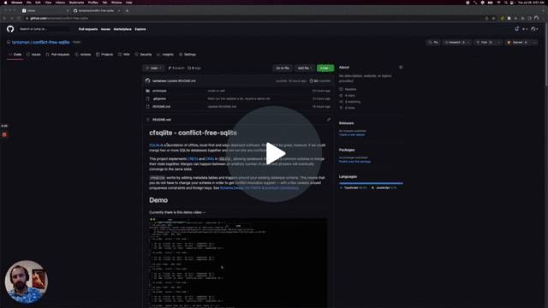The width and height of the screenshot is (548, 308).
Task: Open the notifications bell icon
Action: [517, 29]
